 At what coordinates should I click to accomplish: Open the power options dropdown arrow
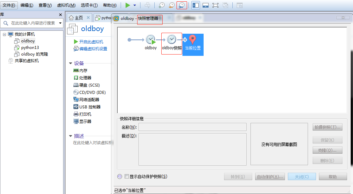click(x=135, y=5)
